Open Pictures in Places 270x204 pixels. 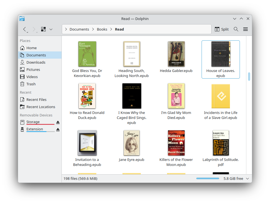[40, 69]
